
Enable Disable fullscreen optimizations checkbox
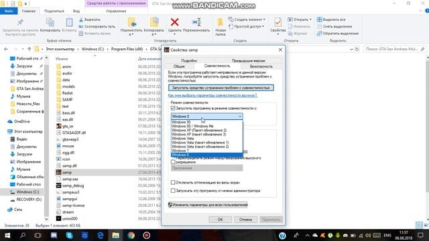(173, 182)
